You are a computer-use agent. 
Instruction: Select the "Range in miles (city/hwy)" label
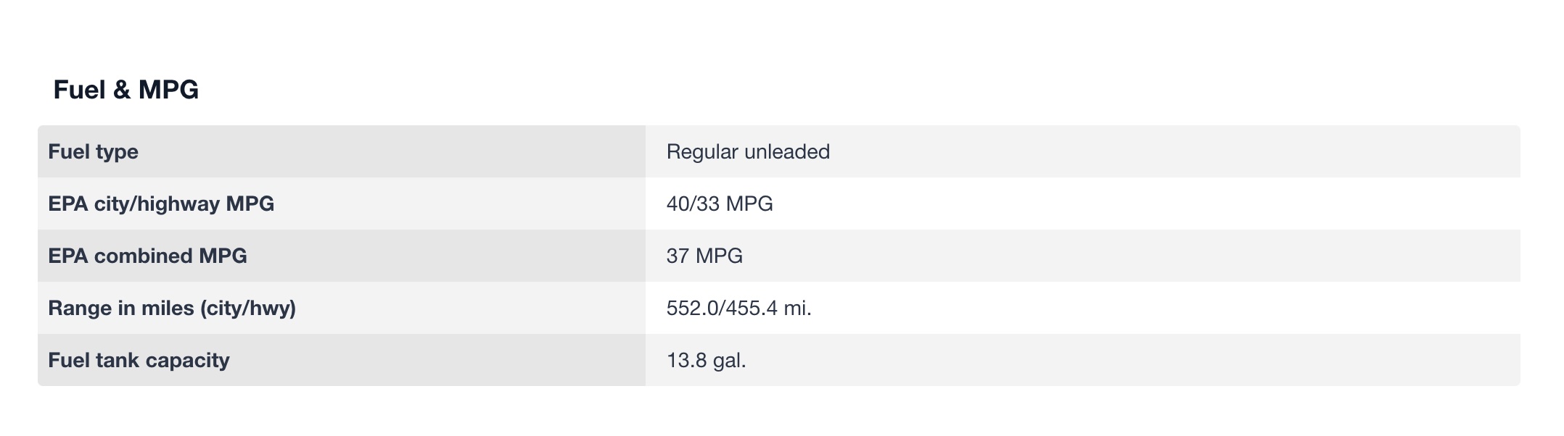pos(172,309)
